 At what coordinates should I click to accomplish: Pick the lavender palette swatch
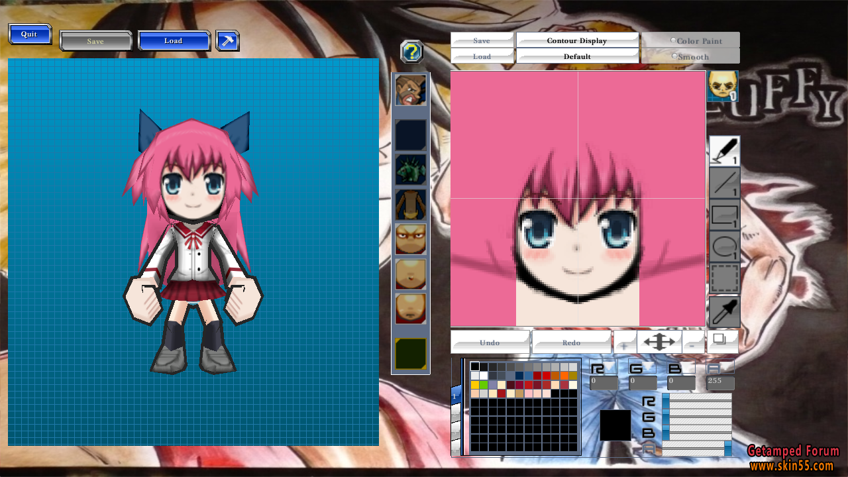(493, 385)
